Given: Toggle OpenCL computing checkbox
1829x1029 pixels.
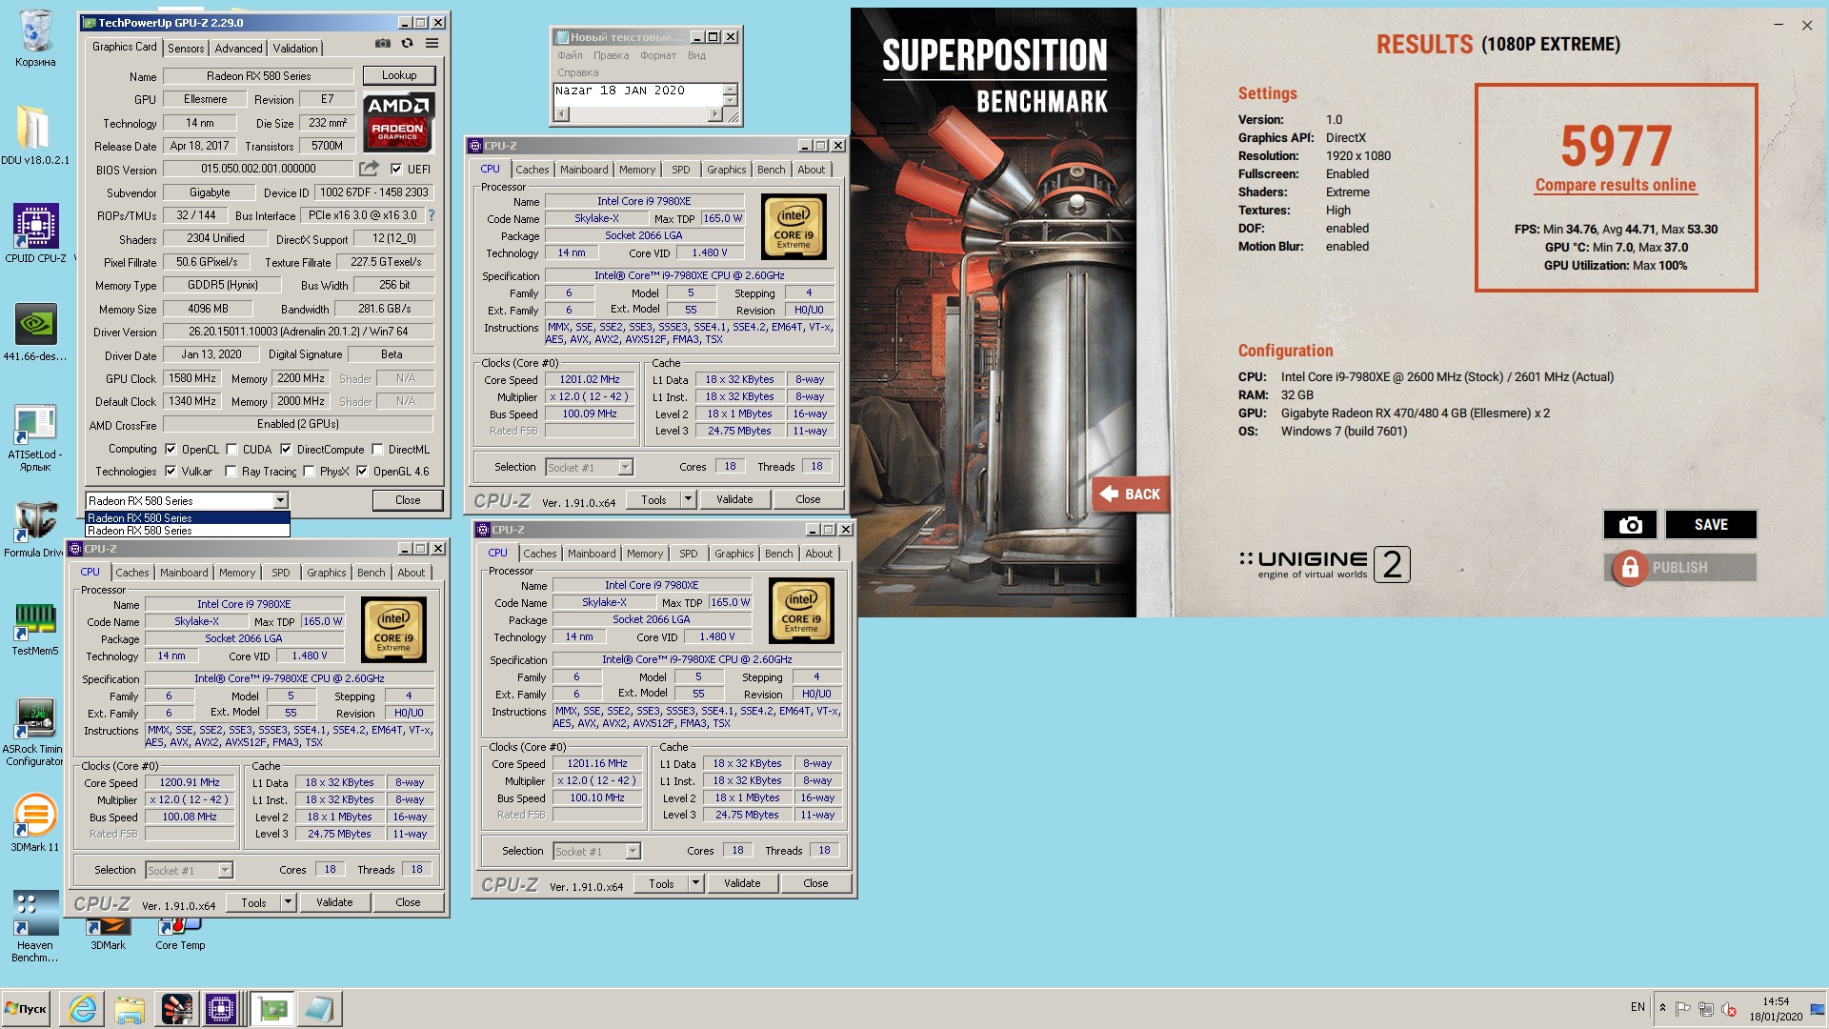Looking at the screenshot, I should (x=171, y=449).
